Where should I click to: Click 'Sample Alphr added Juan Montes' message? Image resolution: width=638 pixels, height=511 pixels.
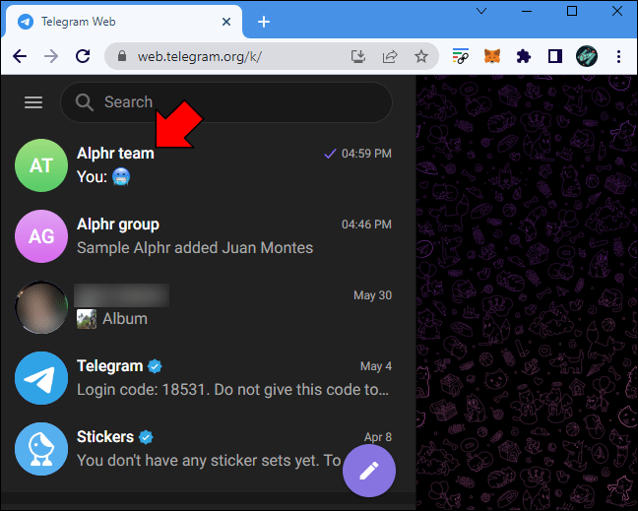pyautogui.click(x=195, y=248)
